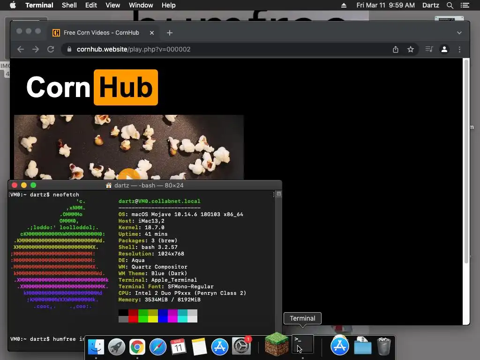480x360 pixels.
Task: Open Finder from the Dock
Action: pyautogui.click(x=96, y=347)
